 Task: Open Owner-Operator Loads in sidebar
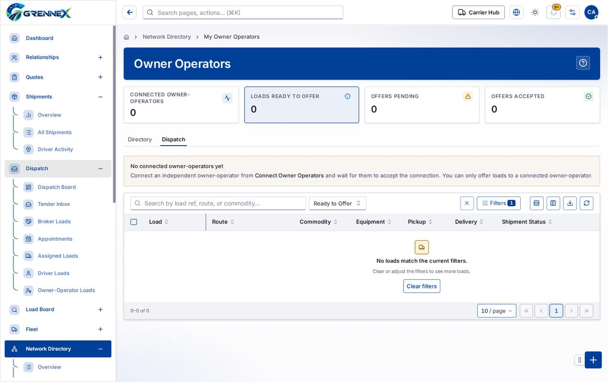[66, 290]
